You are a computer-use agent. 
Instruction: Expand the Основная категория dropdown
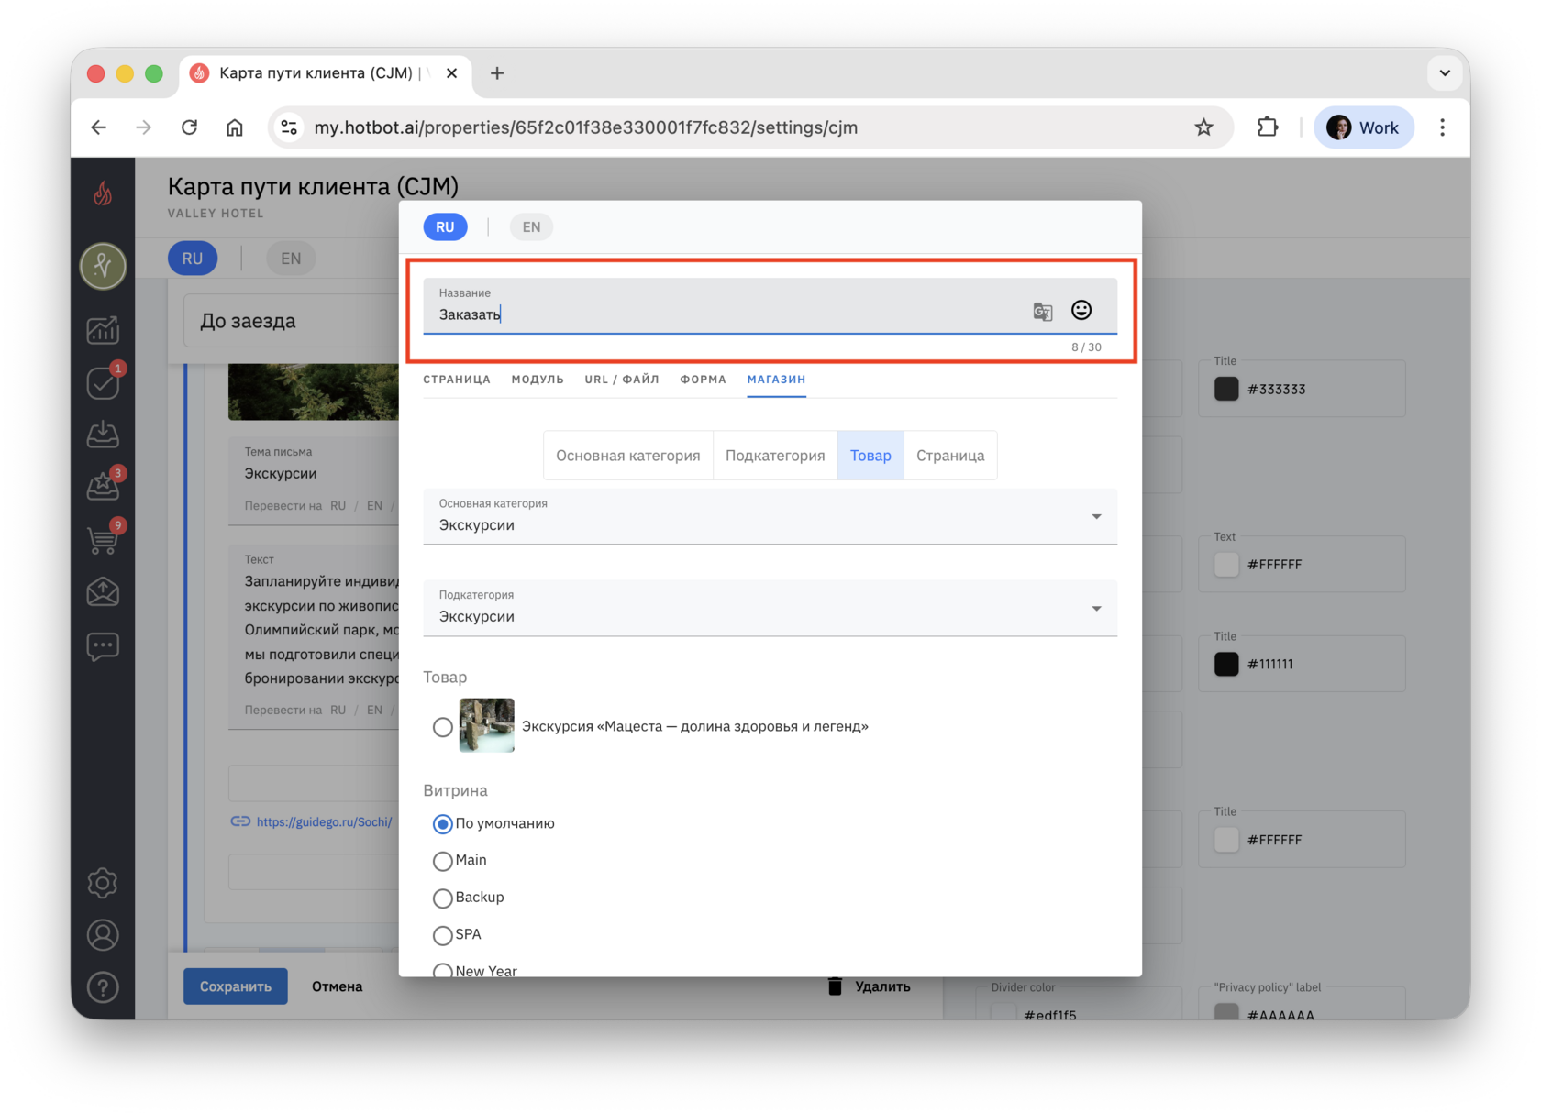[x=770, y=517]
